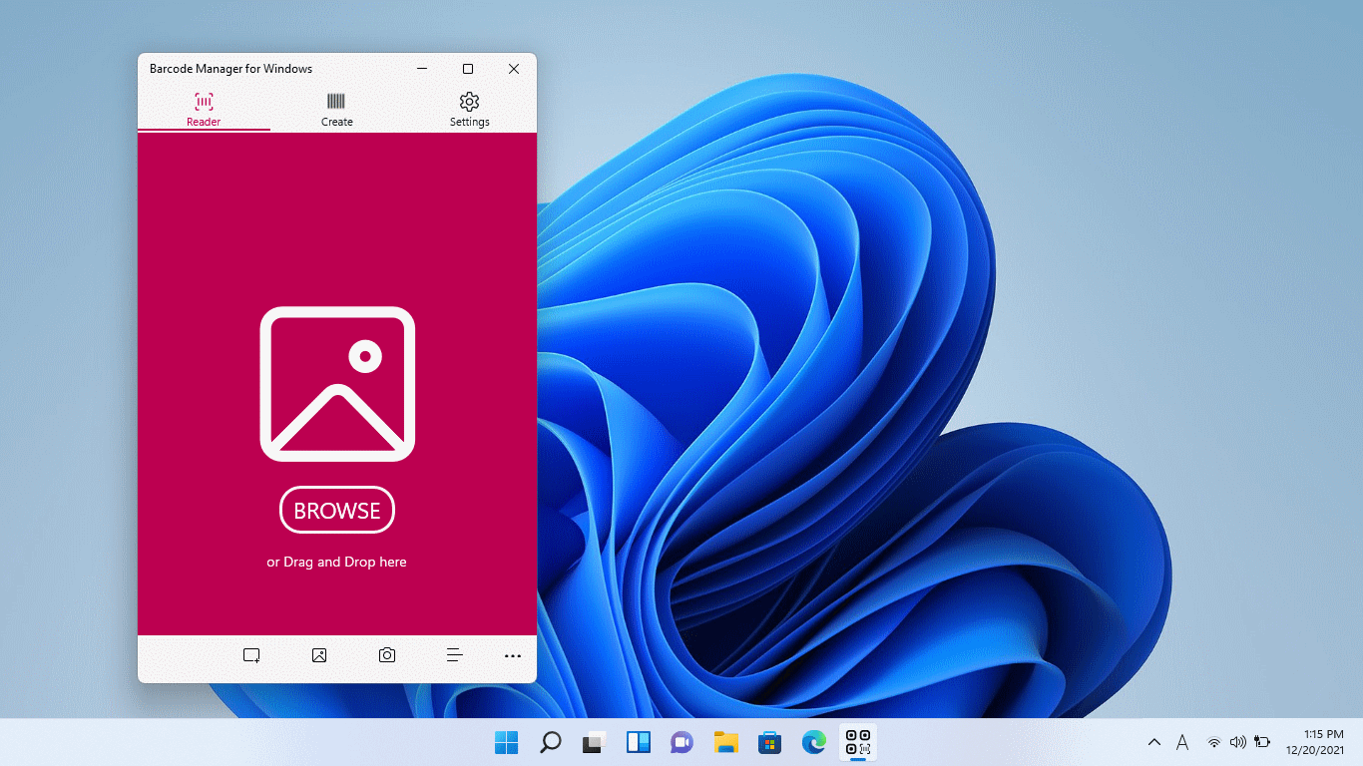Image resolution: width=1363 pixels, height=766 pixels.
Task: Open Windows Search from the taskbar
Action: pyautogui.click(x=550, y=742)
